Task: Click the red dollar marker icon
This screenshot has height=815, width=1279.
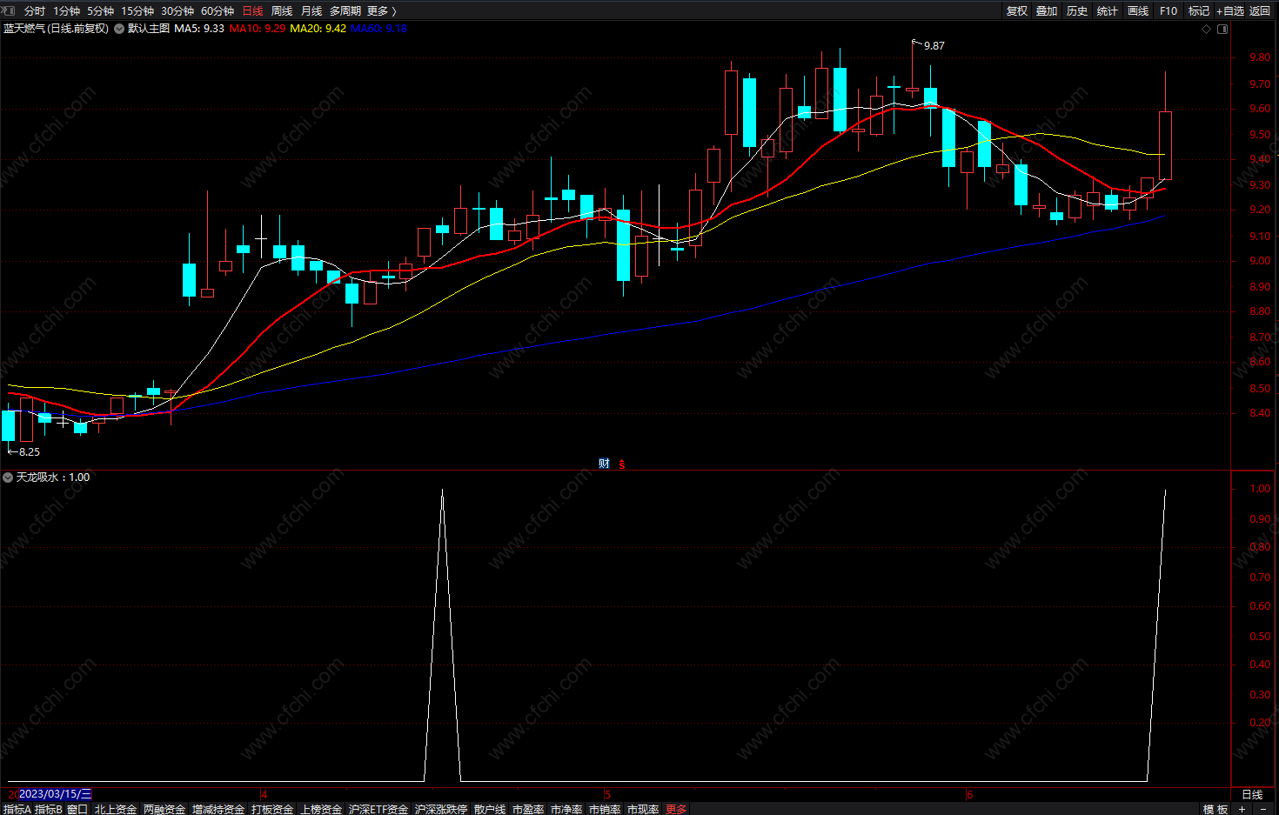Action: (622, 464)
